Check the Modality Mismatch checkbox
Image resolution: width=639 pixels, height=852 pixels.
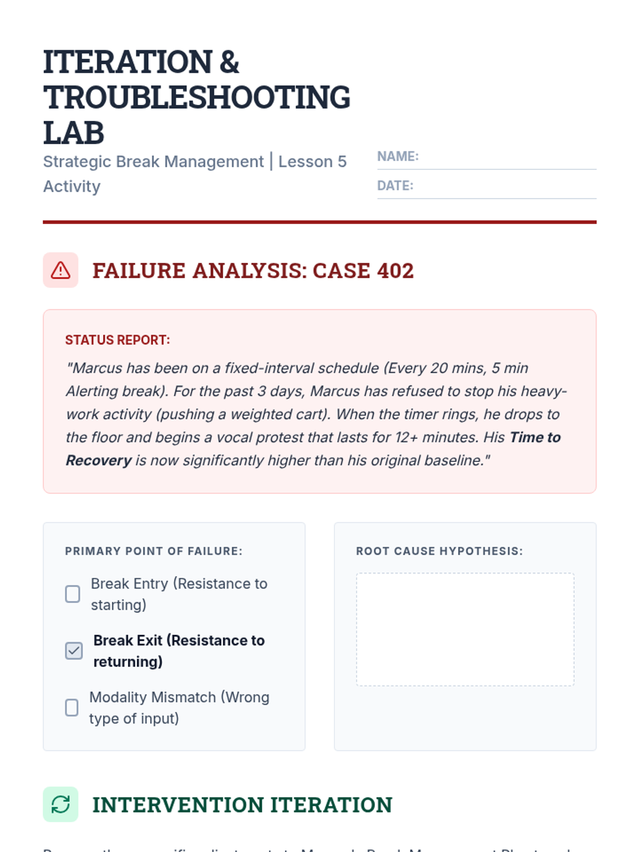(x=71, y=708)
